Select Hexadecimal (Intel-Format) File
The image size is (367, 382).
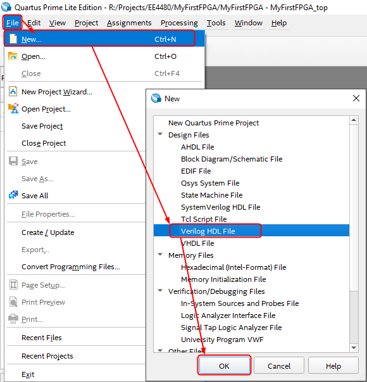pos(233,267)
